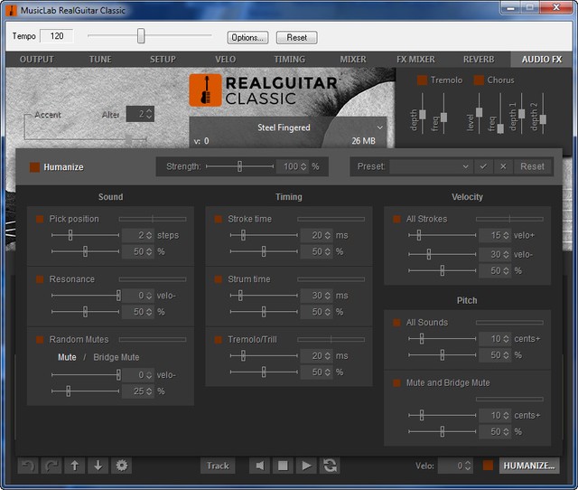578x490 pixels.
Task: Click the settings gear icon in bottom toolbar
Action: tap(122, 466)
